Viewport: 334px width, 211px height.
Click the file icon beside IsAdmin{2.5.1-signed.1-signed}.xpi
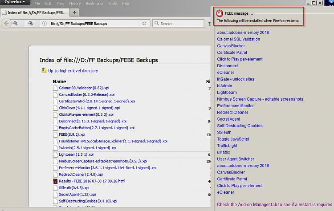[x=55, y=148]
